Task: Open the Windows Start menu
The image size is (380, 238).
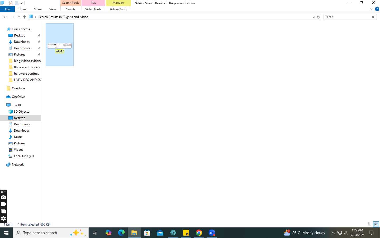Action: point(6,233)
